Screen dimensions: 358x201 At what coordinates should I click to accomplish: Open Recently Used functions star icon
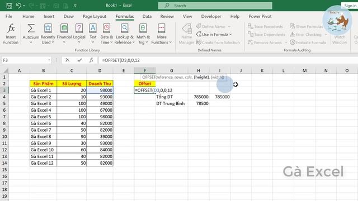coord(48,28)
